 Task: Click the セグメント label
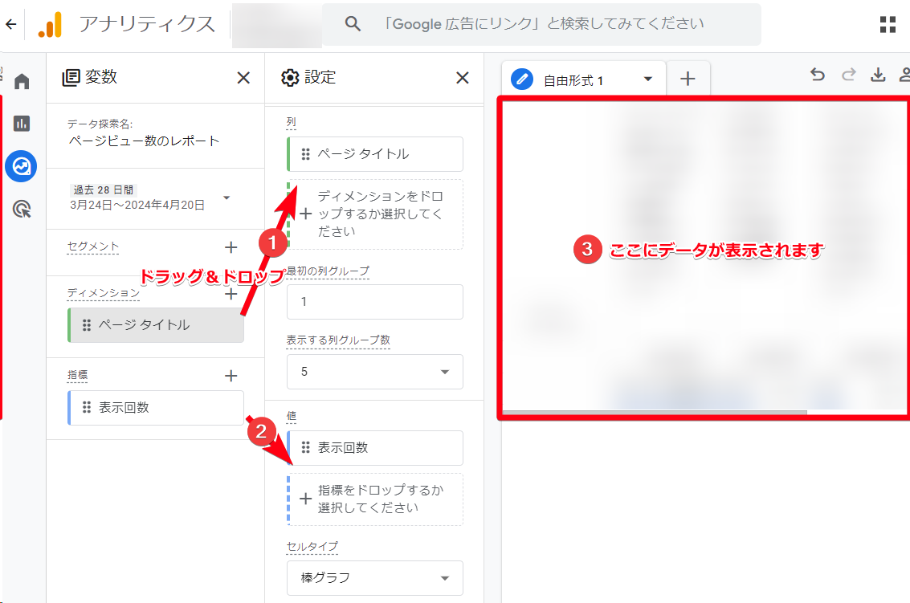[x=93, y=246]
